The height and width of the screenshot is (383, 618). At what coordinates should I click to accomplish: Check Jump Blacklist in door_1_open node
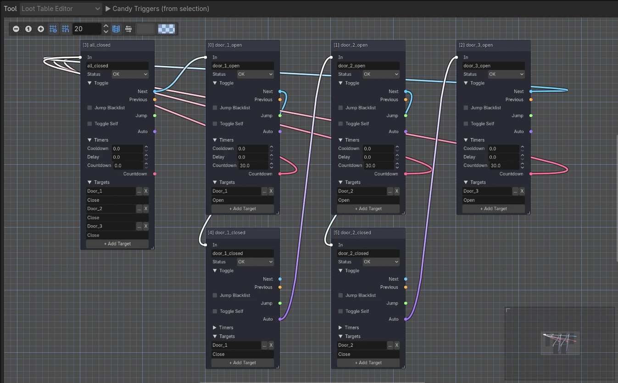tap(215, 108)
